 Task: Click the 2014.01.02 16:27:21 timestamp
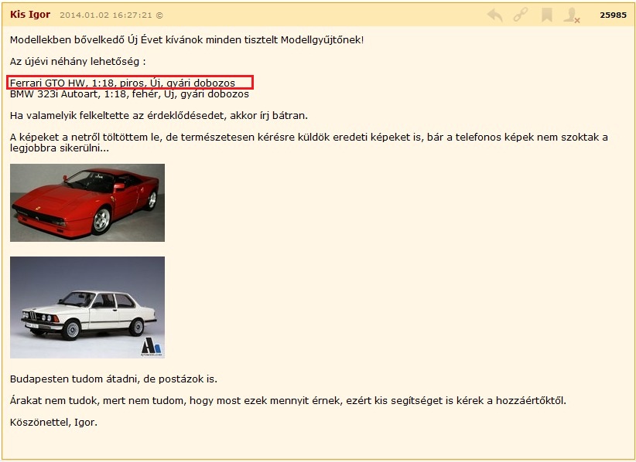coord(105,15)
